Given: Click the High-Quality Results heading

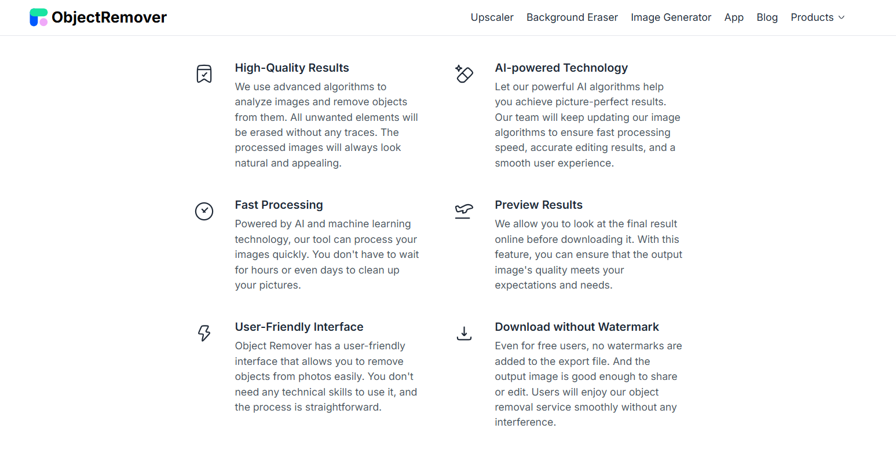Looking at the screenshot, I should [x=292, y=68].
